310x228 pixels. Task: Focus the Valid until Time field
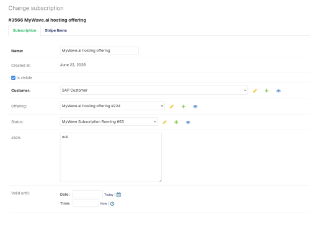pyautogui.click(x=86, y=203)
